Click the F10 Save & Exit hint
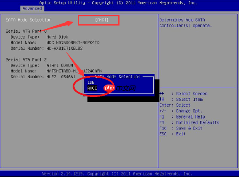Image resolution: width=239 pixels, height=177 pixels. (181, 128)
